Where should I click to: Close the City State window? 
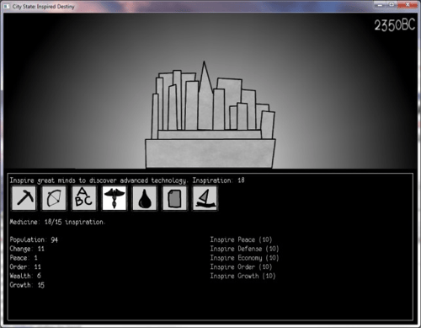tap(408, 5)
